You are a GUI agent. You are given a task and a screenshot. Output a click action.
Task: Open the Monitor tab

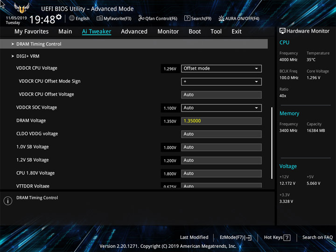(x=168, y=32)
